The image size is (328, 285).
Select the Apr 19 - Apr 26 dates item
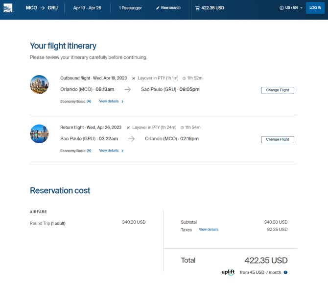coord(87,8)
